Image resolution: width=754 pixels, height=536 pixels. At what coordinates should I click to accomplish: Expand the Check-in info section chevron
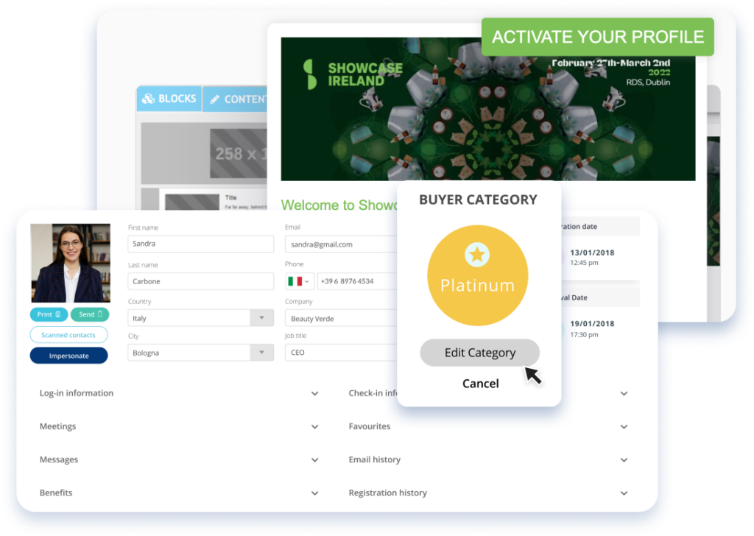pyautogui.click(x=624, y=394)
